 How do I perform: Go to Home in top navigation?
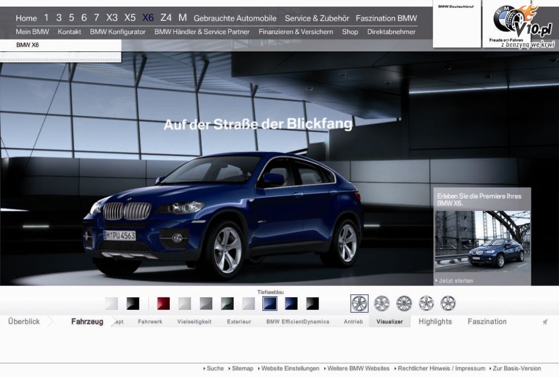point(27,18)
